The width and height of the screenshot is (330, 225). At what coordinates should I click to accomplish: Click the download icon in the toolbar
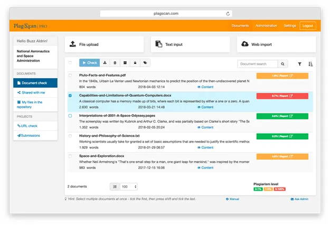point(105,63)
